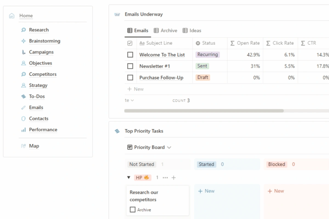Open the Map page link

tap(34, 146)
